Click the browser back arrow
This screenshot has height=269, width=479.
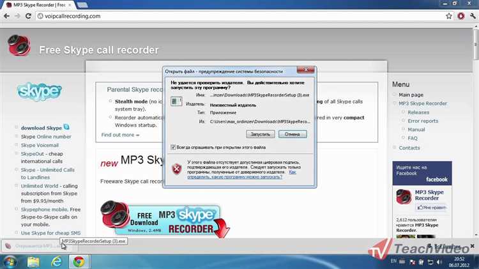[x=6, y=16]
